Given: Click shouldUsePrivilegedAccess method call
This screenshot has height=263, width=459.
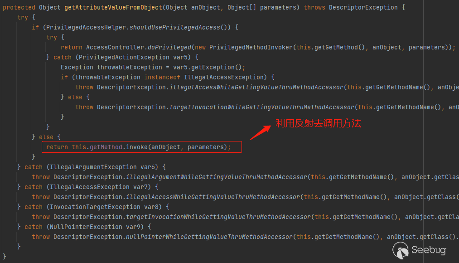Looking at the screenshot, I should tap(175, 27).
